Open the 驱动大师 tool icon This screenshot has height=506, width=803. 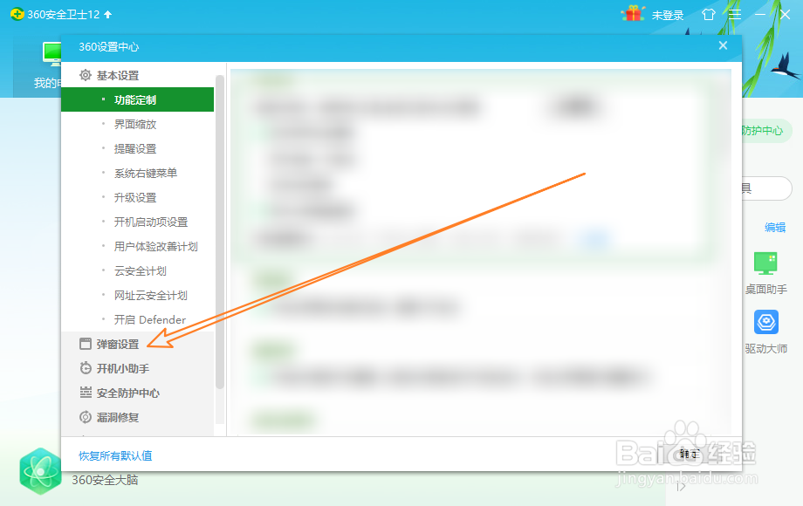pyautogui.click(x=766, y=322)
